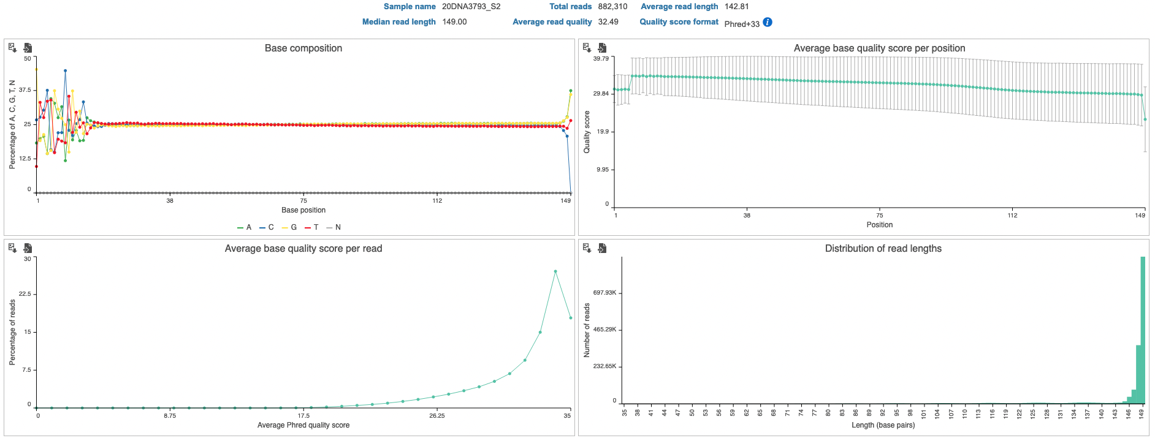The width and height of the screenshot is (1155, 438).
Task: Export Base composition chart data file
Action: pyautogui.click(x=28, y=48)
